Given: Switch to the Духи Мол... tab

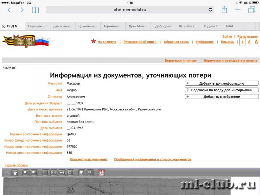Looking at the screenshot, I should click(138, 26).
